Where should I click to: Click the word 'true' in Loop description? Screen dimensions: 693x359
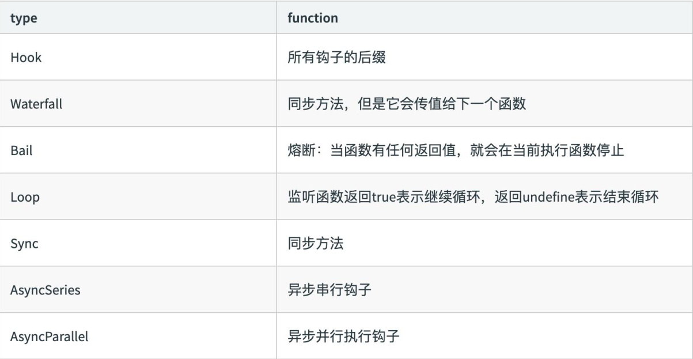click(382, 196)
